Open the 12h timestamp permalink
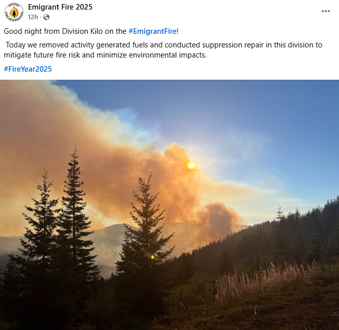The image size is (339, 330). click(x=33, y=17)
